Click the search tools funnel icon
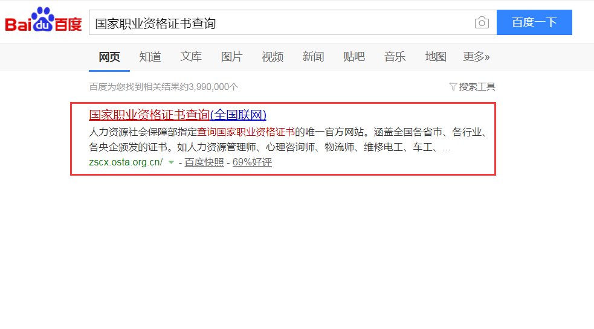Image resolution: width=594 pixels, height=329 pixels. (x=453, y=87)
